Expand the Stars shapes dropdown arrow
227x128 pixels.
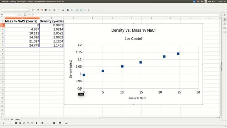69,123
